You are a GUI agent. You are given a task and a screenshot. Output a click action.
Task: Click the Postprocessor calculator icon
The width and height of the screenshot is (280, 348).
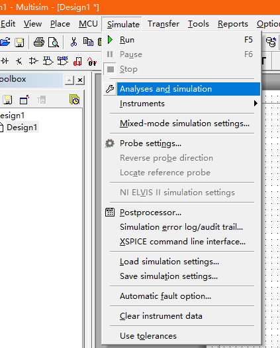[110, 213]
